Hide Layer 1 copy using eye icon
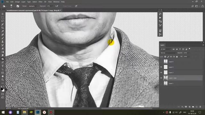This screenshot has width=205, height=115. point(161,78)
